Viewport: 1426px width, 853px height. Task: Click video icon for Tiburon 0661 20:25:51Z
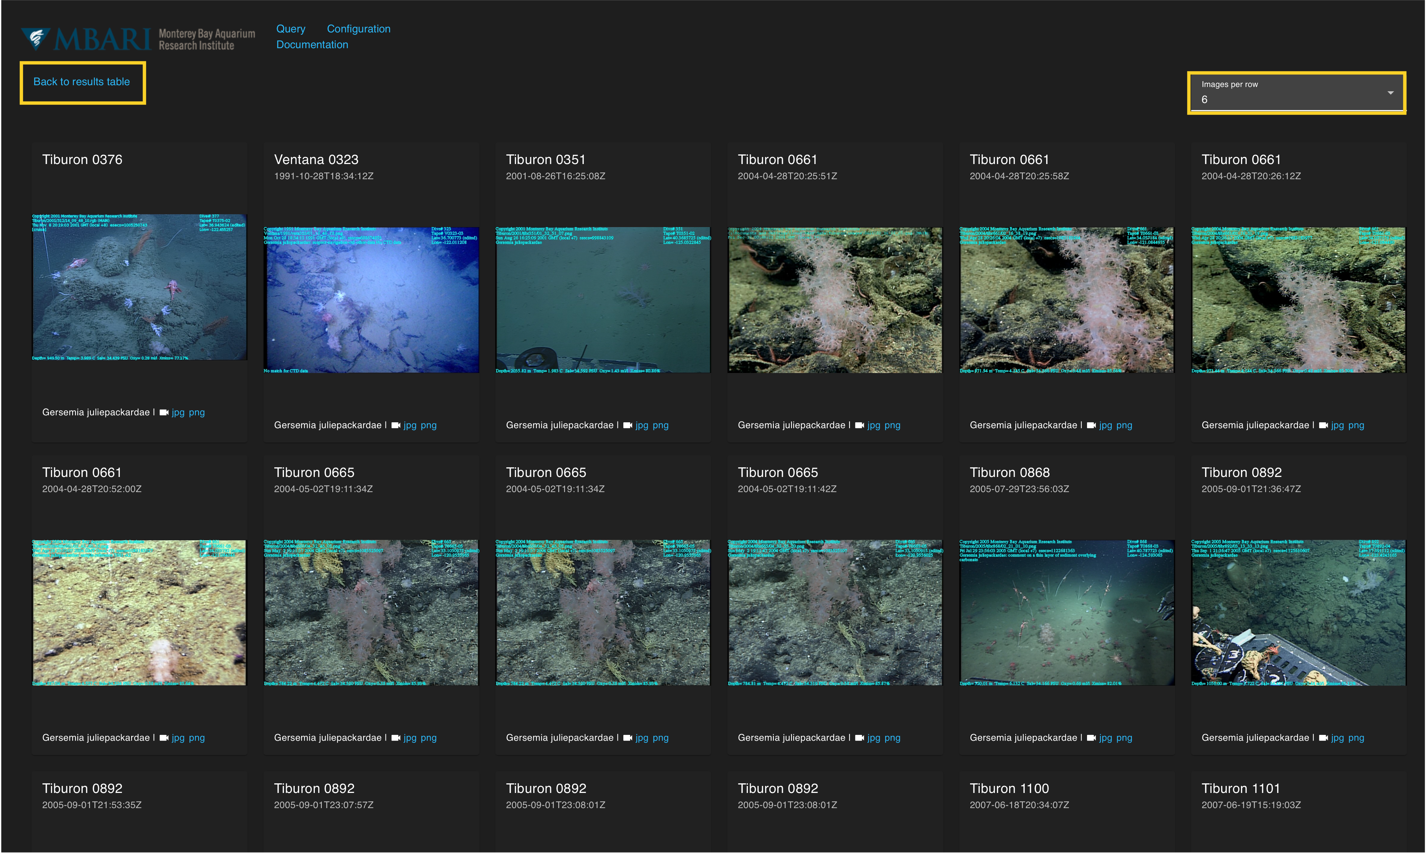click(859, 425)
